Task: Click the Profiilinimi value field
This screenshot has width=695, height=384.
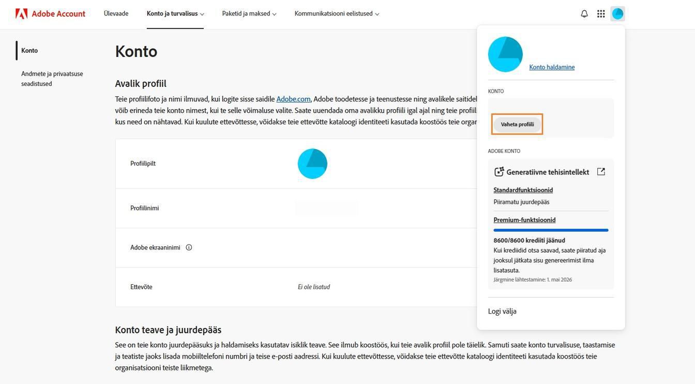Action: coord(326,208)
